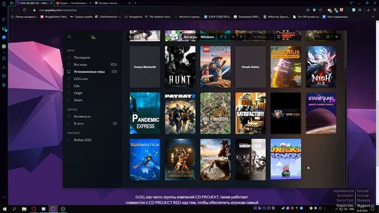Screen dimensions: 379x213
Task: Click the GOG Galaxy settings gear icon
Action: tap(69, 37)
